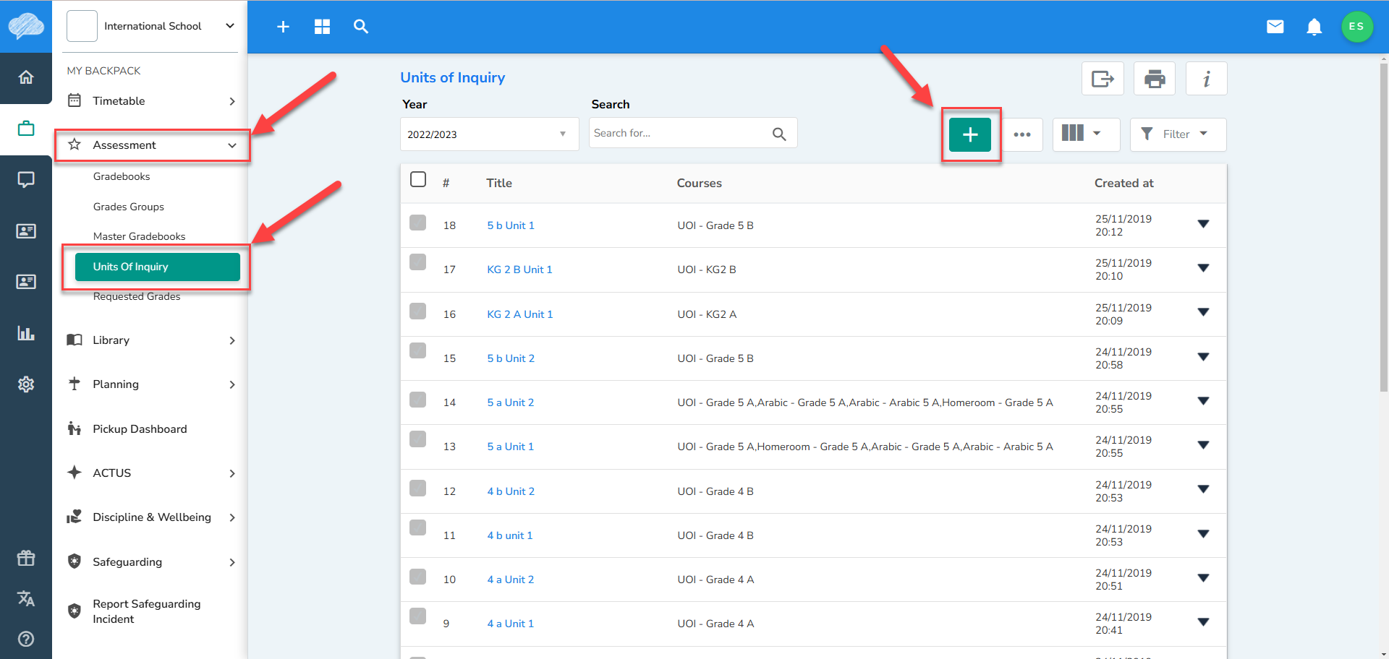
Task: Open the backpack briefcase icon
Action: click(x=26, y=129)
